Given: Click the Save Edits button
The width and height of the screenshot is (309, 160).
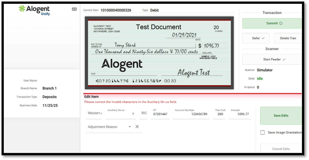Looking at the screenshot, I should coord(281,116).
